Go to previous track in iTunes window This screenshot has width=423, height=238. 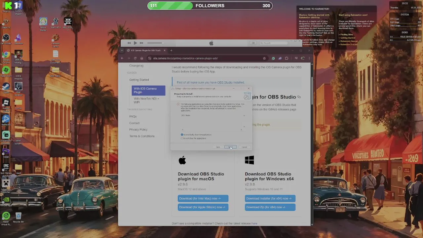coord(129,43)
